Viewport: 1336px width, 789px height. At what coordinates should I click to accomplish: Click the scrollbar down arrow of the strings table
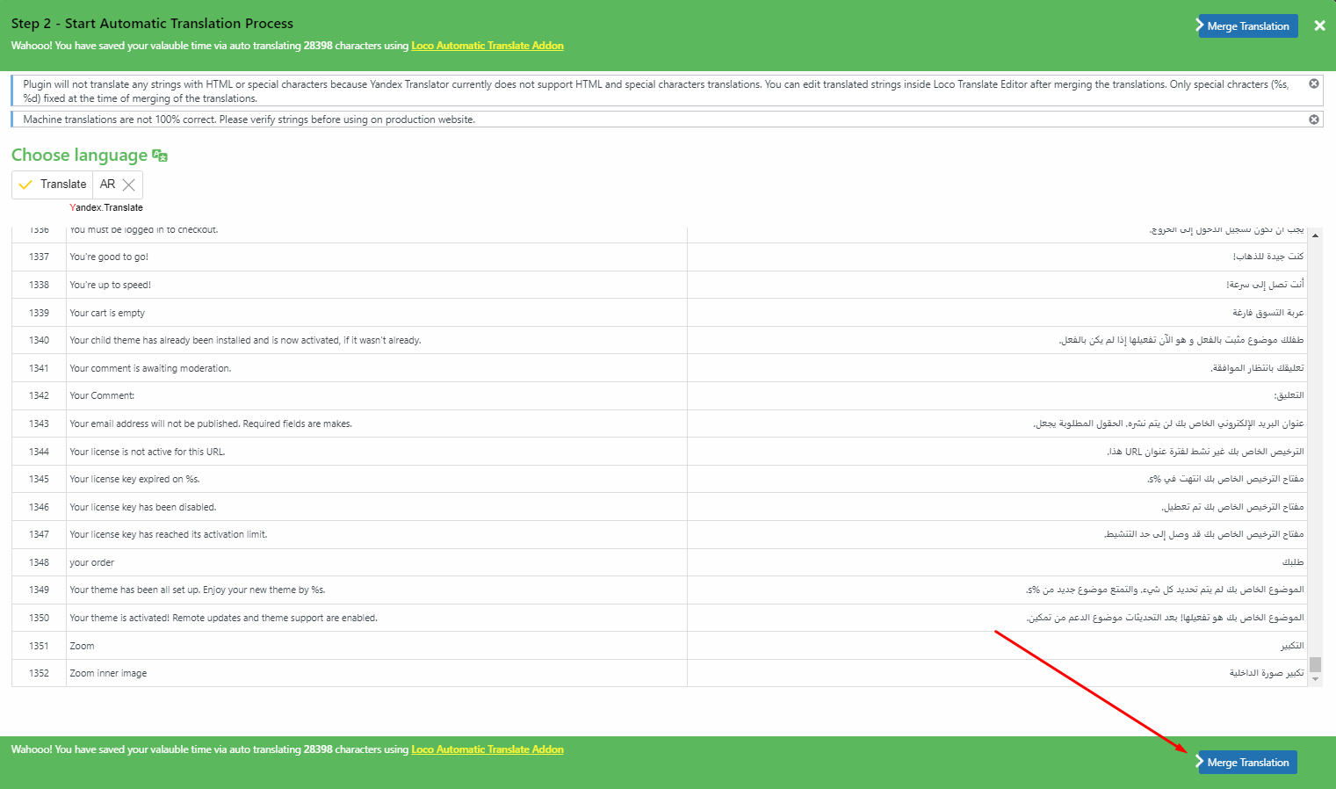click(x=1315, y=679)
